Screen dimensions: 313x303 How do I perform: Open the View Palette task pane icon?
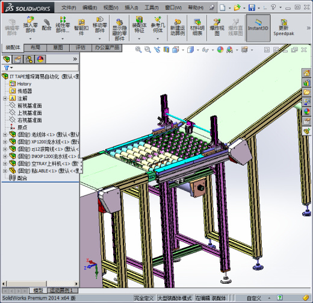tap(306, 102)
